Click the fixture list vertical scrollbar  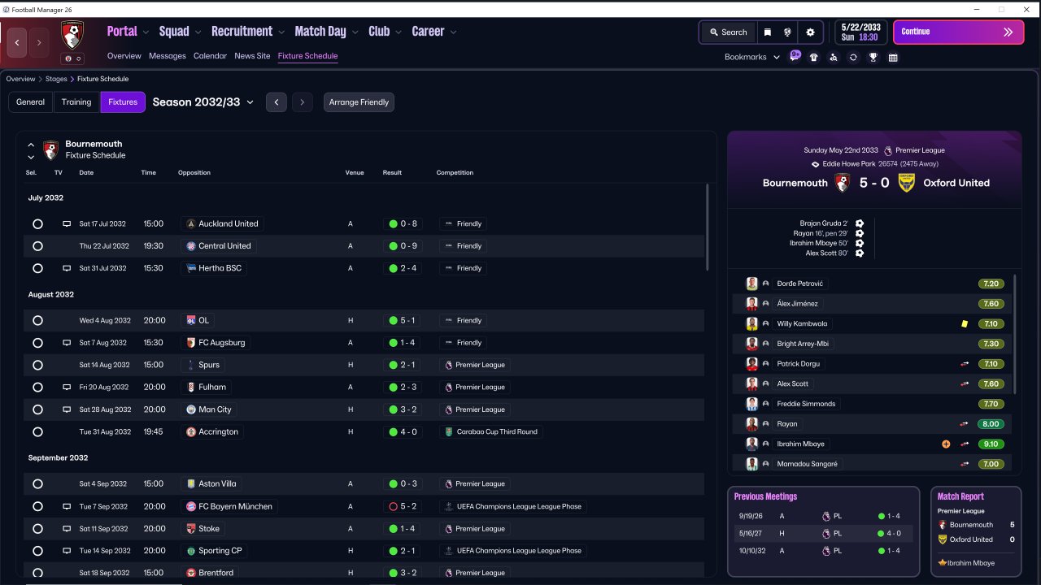point(707,227)
